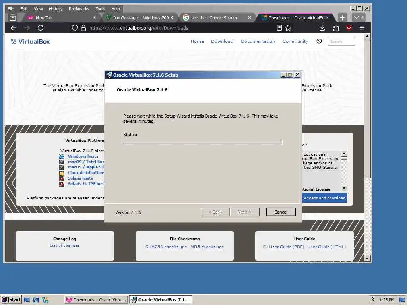The height and width of the screenshot is (305, 407).
Task: Open the Windows hosts download link
Action: (83, 156)
